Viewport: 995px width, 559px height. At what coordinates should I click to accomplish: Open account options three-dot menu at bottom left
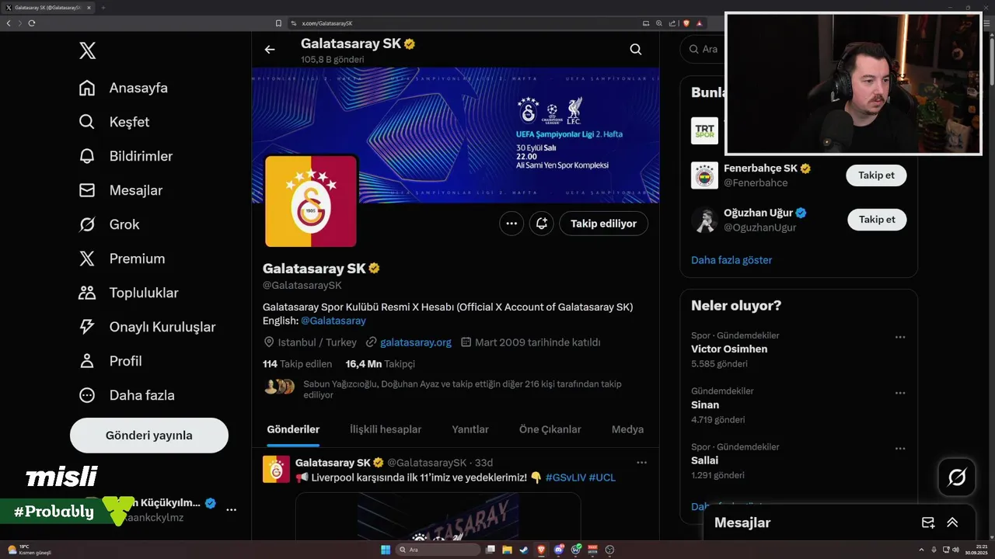[x=231, y=510]
